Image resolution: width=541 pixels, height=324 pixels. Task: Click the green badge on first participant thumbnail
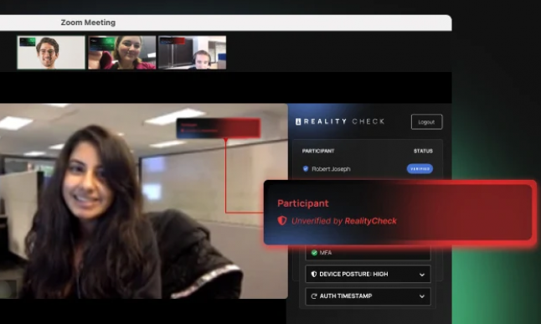point(28,42)
